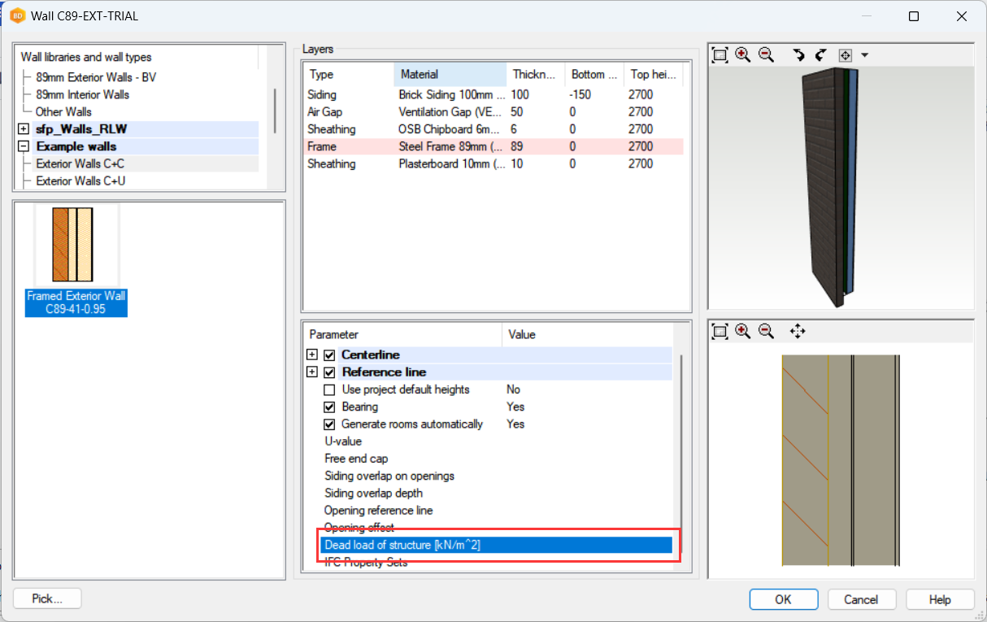Select Exterior Walls C+U tree item

80,181
